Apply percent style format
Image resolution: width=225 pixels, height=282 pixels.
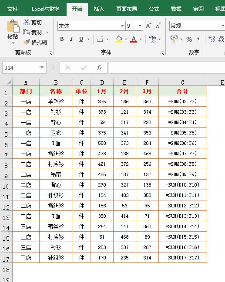tap(189, 39)
